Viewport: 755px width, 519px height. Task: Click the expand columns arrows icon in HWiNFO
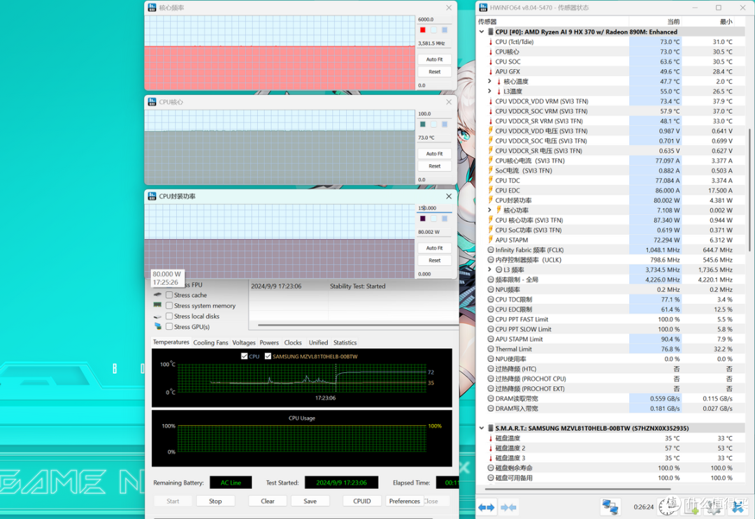coord(487,507)
